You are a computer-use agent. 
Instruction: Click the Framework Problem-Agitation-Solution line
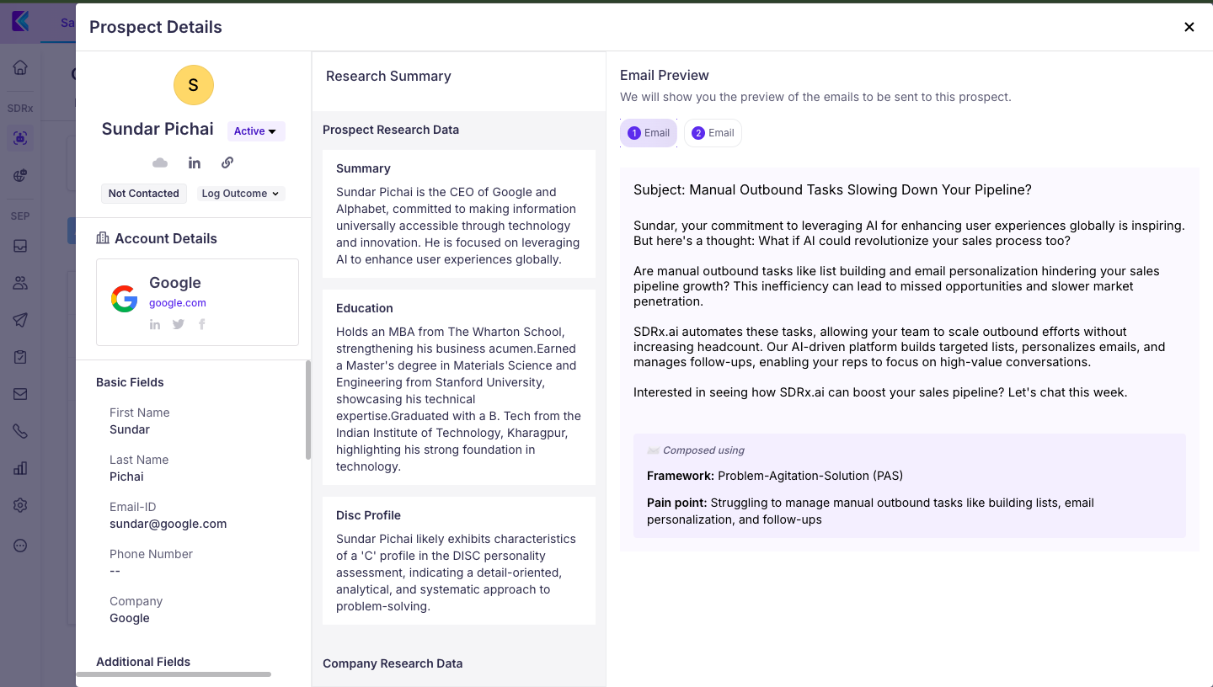pyautogui.click(x=775, y=476)
